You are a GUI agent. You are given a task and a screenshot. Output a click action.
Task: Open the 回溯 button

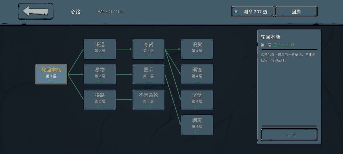coord(296,11)
